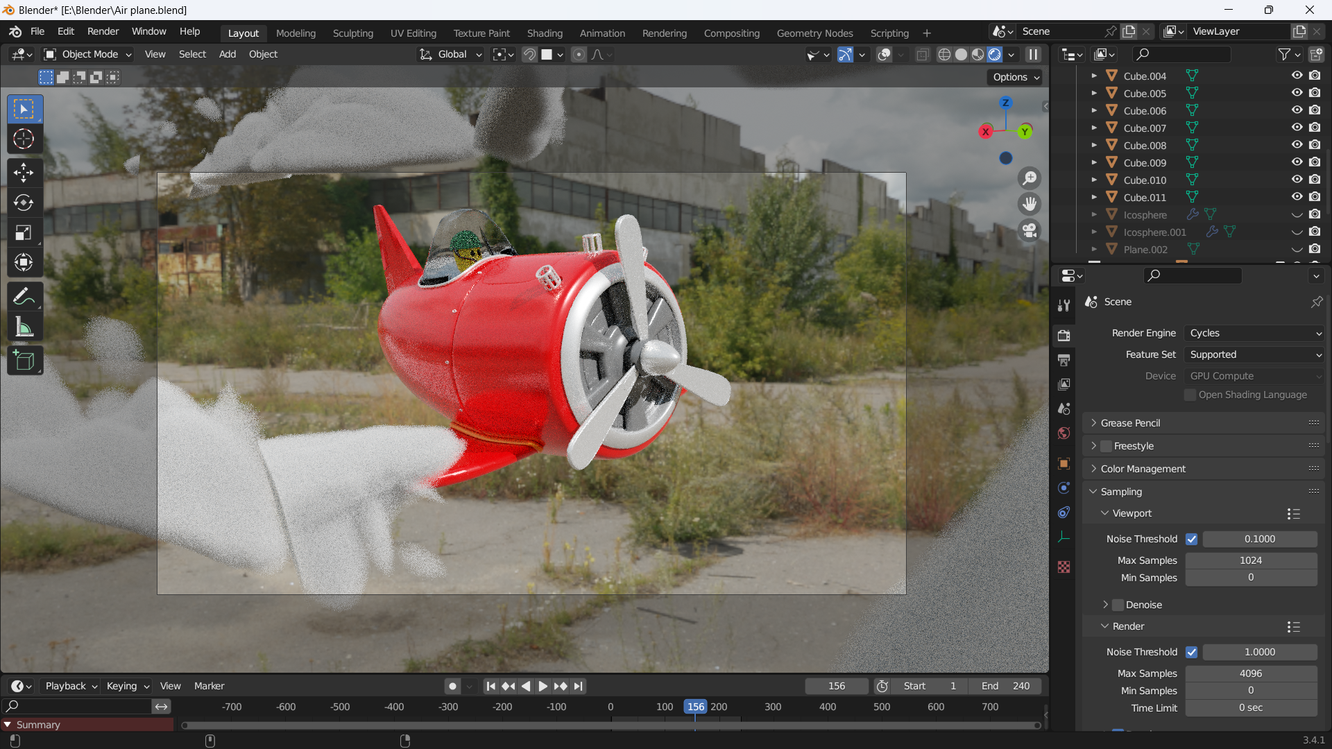Expand Cube.005 in outliner

[1094, 93]
